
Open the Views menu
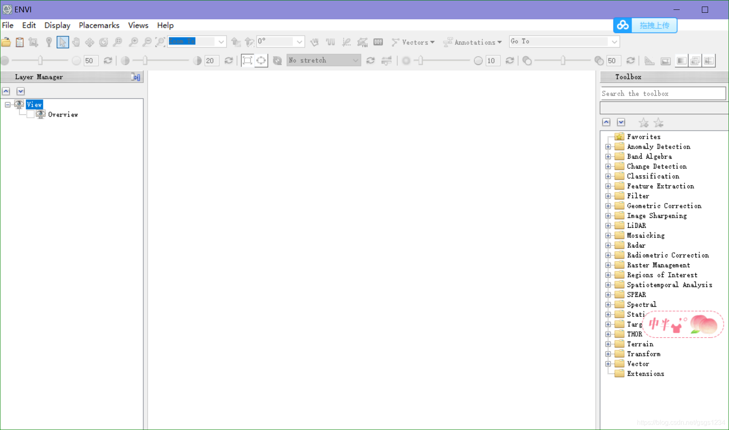click(138, 25)
